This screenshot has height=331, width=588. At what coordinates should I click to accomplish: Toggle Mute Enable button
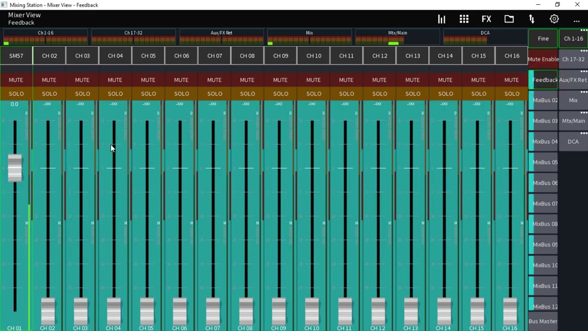(543, 59)
